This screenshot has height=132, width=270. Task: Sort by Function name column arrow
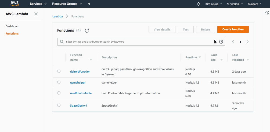pos(91,60)
